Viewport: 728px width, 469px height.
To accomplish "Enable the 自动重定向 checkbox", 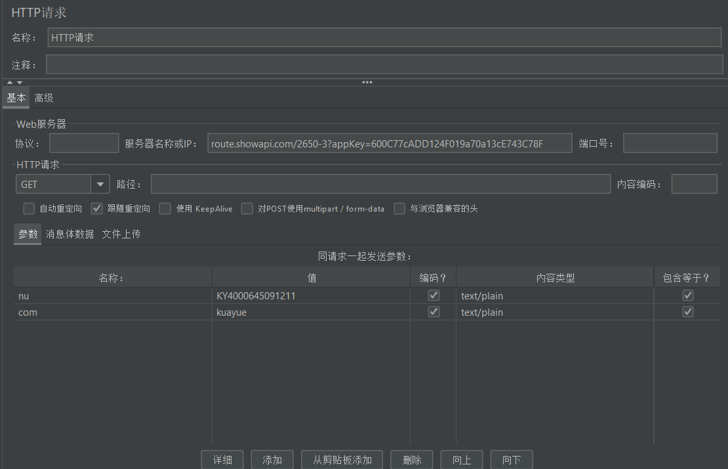I will point(29,208).
